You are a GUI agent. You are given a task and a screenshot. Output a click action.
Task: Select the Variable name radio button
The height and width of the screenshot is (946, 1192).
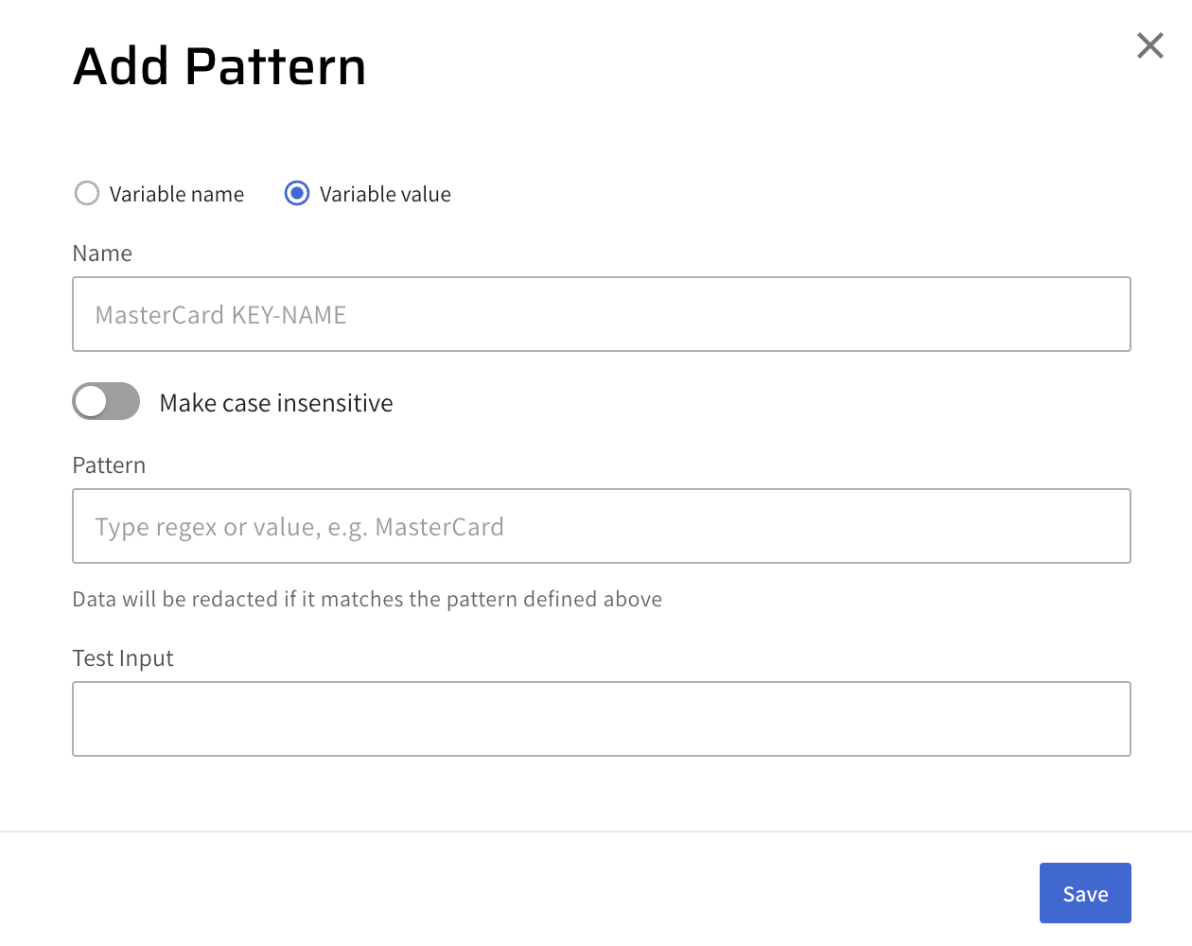click(x=87, y=194)
